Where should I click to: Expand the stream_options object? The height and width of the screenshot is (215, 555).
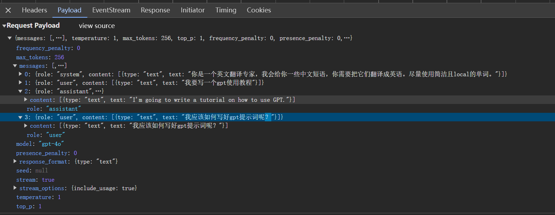[15, 188]
